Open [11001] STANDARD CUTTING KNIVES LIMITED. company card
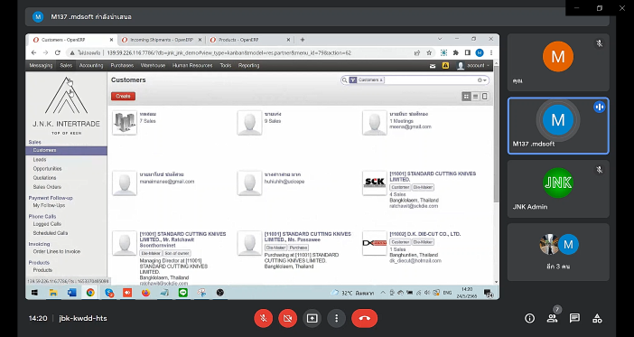 (433, 176)
